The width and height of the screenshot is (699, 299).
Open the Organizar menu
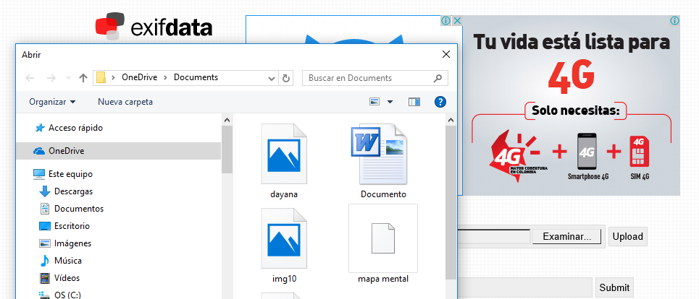(x=52, y=102)
